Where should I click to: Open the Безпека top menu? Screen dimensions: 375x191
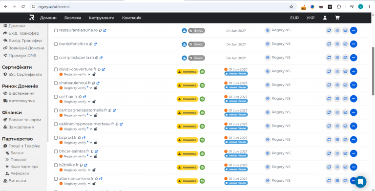tap(73, 18)
